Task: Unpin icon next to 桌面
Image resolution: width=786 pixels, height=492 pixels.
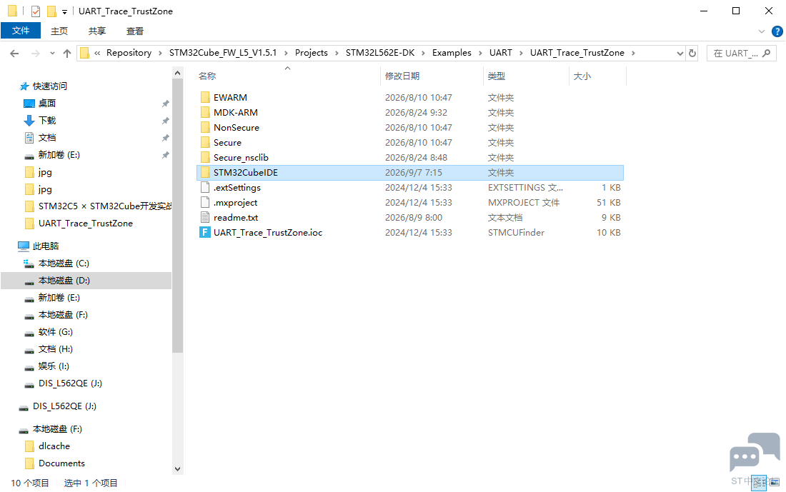Action: click(x=165, y=104)
